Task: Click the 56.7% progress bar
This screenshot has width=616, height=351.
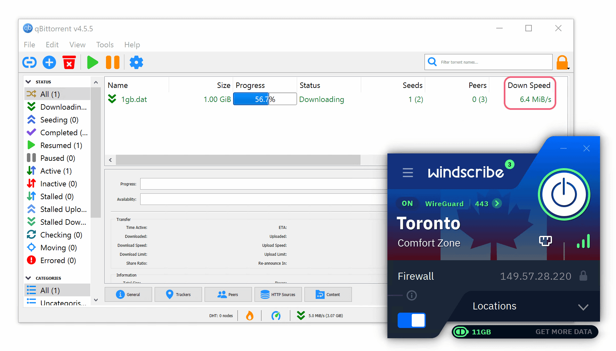Action: pos(265,99)
